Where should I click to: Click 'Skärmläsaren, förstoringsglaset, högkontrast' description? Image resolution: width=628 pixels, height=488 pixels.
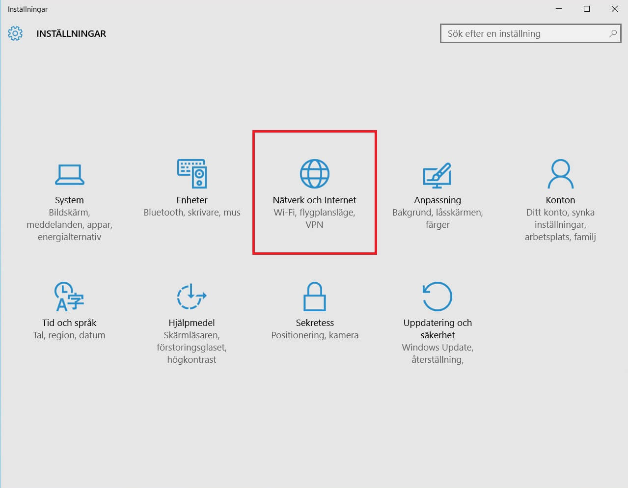tap(192, 347)
